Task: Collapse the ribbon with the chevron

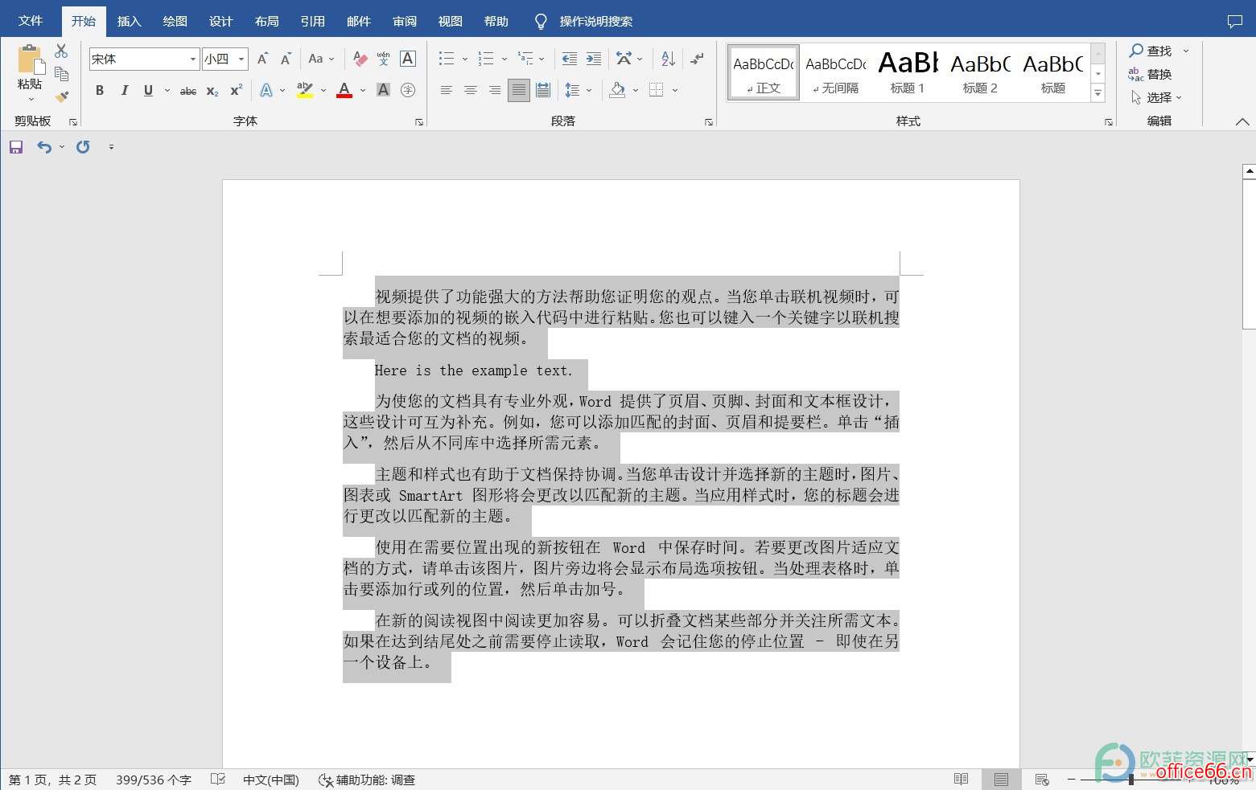Action: [1242, 122]
